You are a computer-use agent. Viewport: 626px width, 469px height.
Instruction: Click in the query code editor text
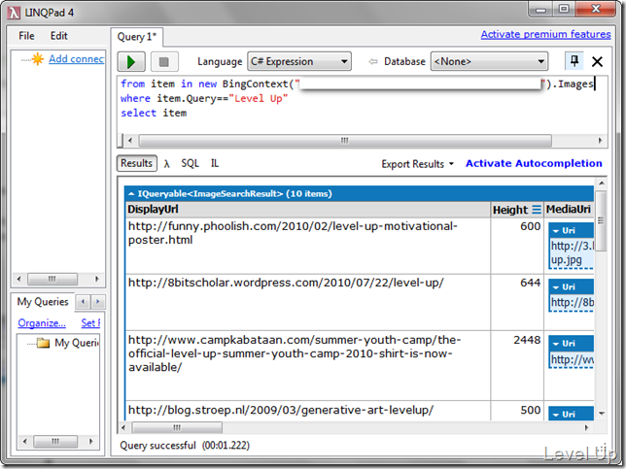362,106
